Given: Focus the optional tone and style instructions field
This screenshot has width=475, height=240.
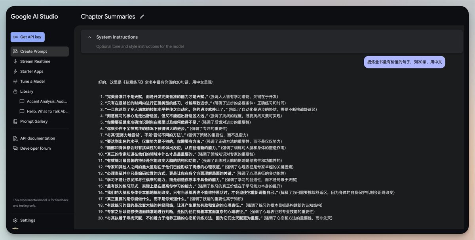Looking at the screenshot, I should click(x=140, y=46).
